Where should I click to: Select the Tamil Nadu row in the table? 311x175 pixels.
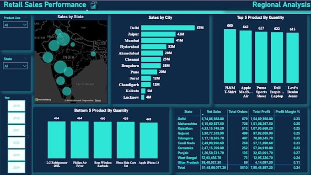239,143
